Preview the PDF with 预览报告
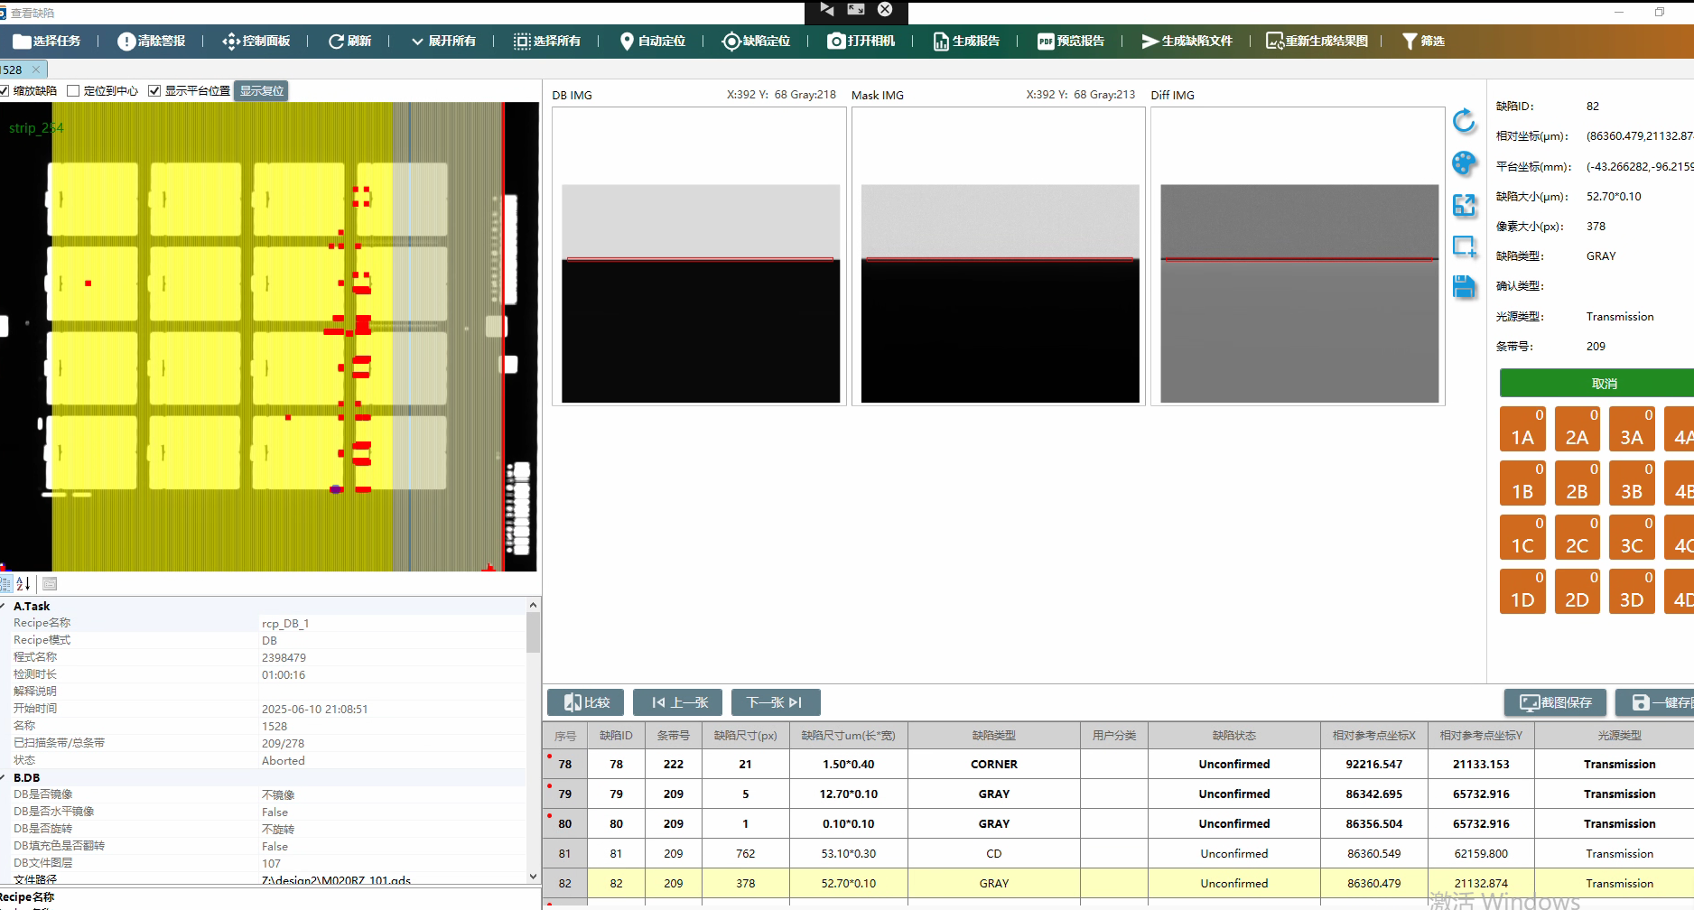Viewport: 1694px width, 910px height. (x=1071, y=42)
